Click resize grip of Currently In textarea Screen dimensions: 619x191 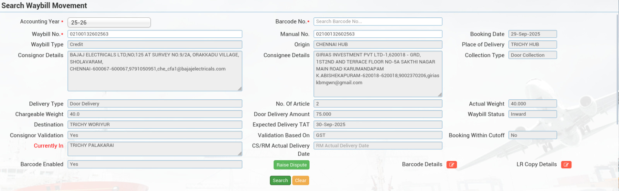click(240, 154)
